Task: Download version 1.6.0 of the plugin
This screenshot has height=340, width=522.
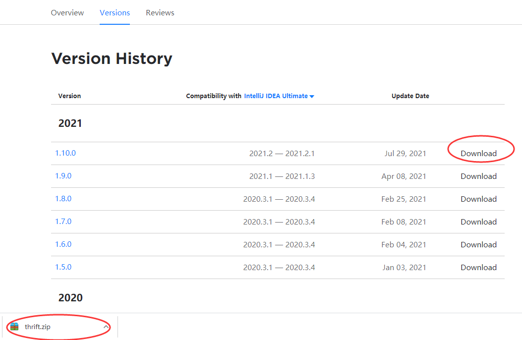Action: point(478,245)
